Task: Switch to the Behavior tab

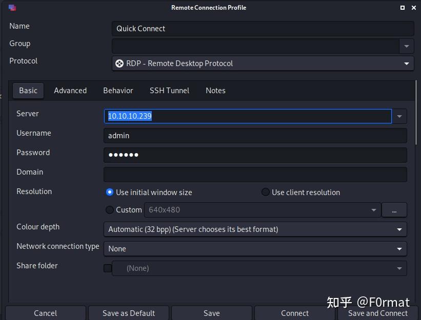Action: click(118, 90)
